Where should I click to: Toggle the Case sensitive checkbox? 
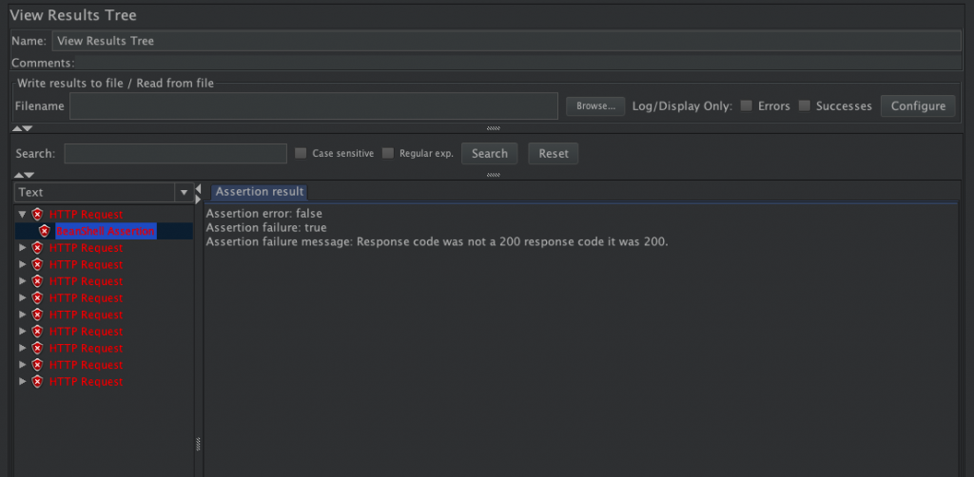pyautogui.click(x=301, y=153)
